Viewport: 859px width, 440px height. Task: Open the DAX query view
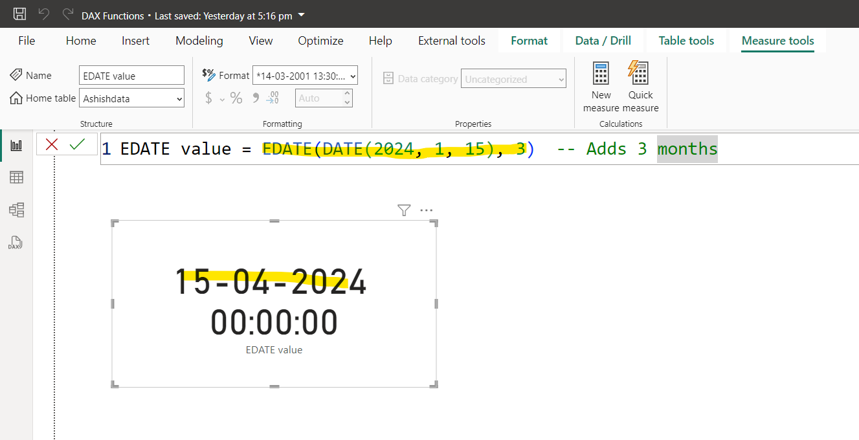[15, 243]
